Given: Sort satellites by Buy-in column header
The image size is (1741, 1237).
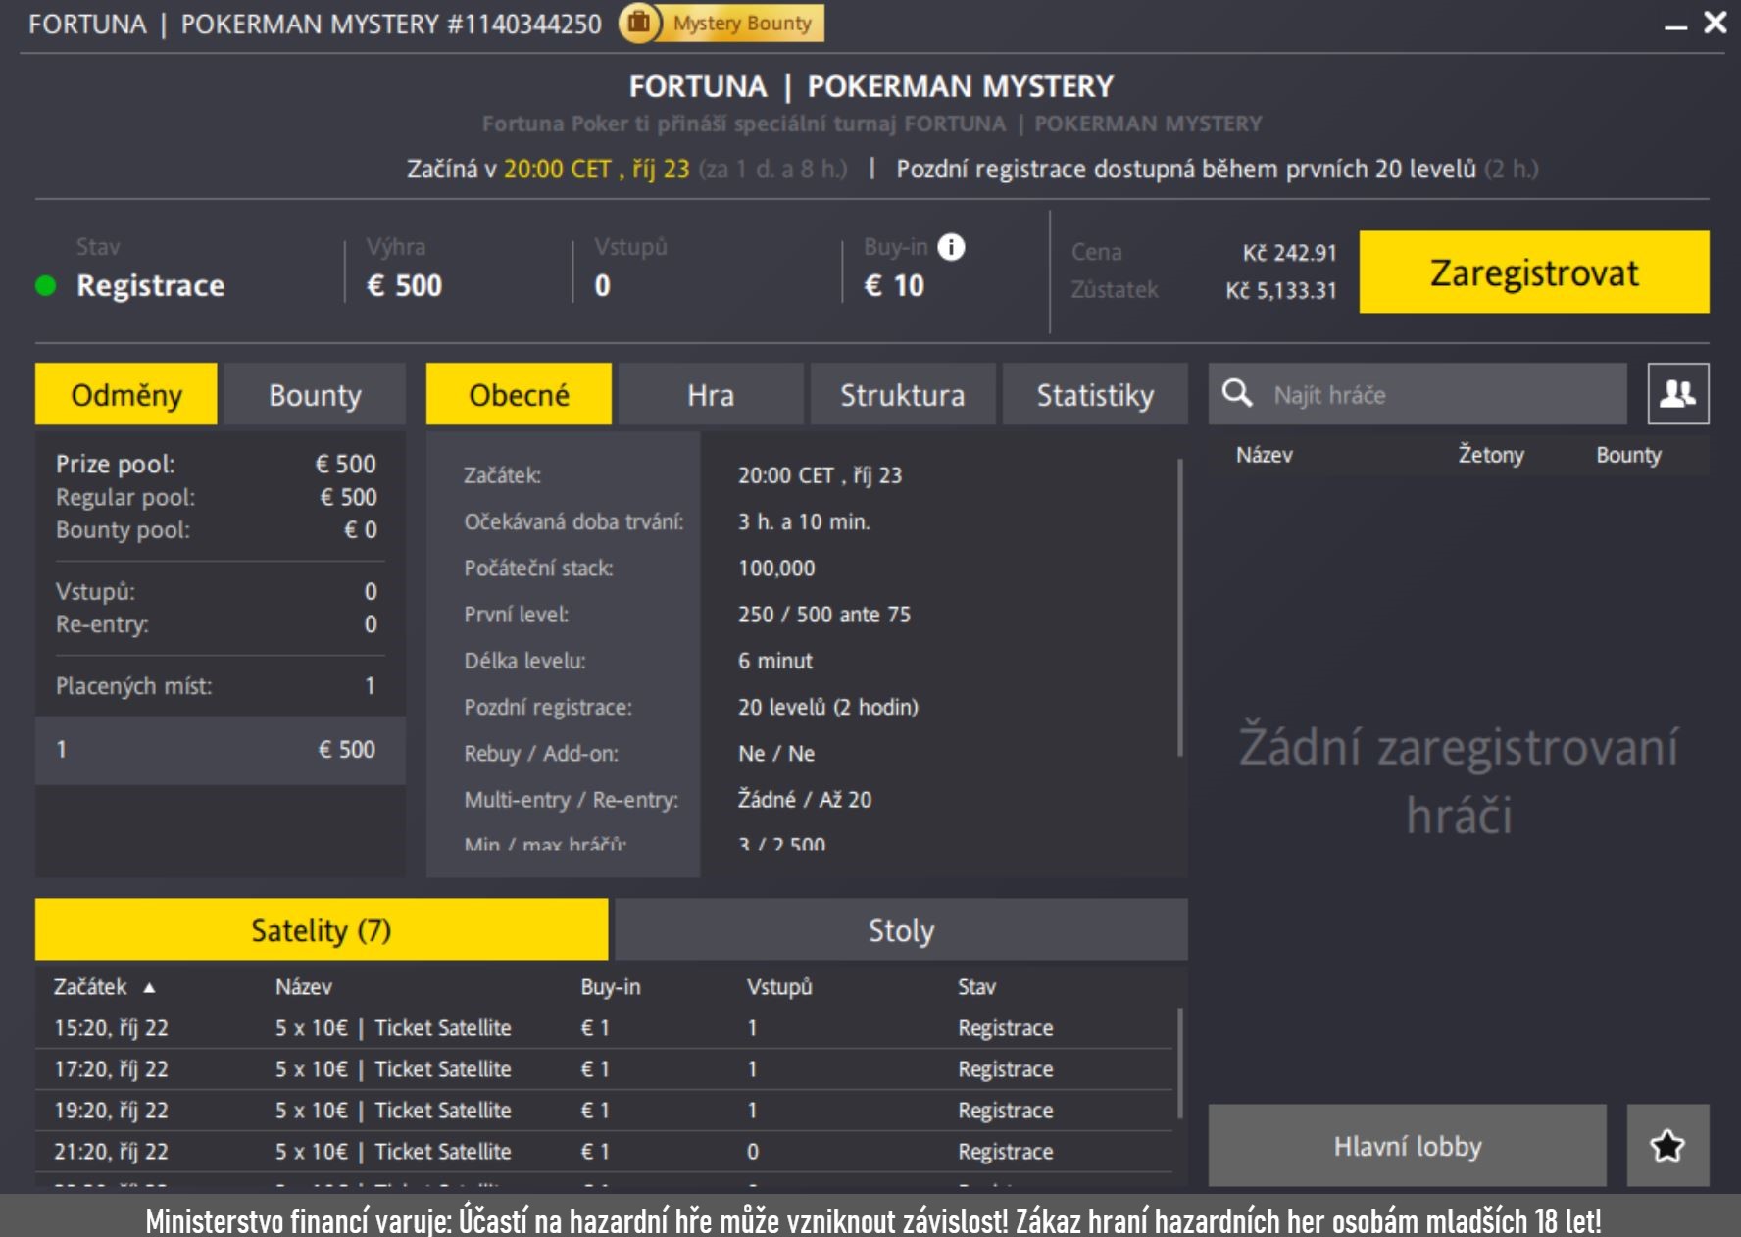Looking at the screenshot, I should click(610, 987).
